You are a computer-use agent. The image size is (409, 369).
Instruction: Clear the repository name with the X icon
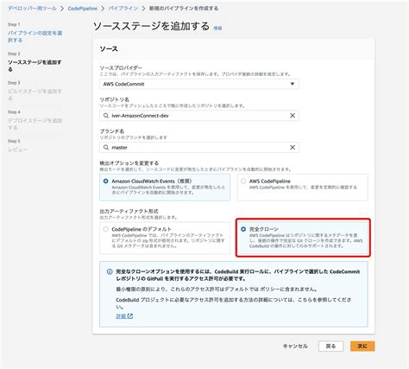(x=293, y=116)
